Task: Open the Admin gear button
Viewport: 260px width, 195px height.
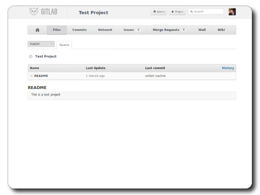Action: pyautogui.click(x=159, y=12)
